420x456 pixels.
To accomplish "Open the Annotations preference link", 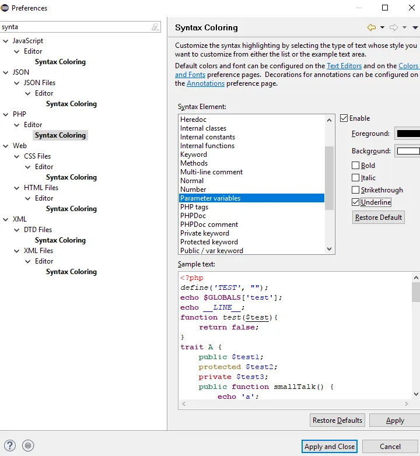I will tap(205, 83).
